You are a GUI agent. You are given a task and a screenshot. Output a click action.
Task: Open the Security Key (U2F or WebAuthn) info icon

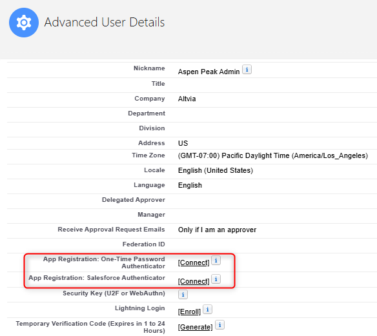click(x=183, y=295)
